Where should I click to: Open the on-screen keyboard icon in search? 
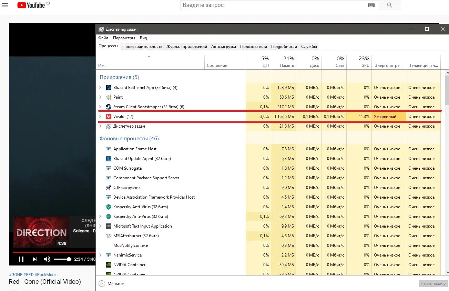click(x=371, y=5)
